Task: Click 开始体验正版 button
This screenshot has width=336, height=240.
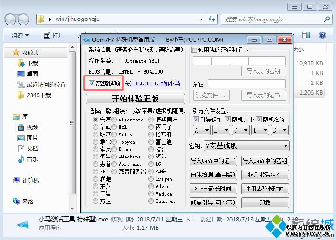Action: (135, 99)
